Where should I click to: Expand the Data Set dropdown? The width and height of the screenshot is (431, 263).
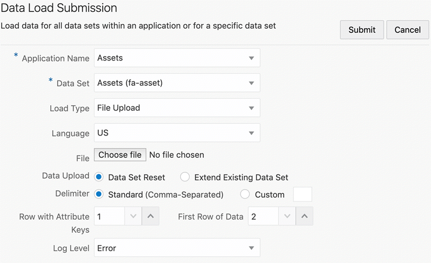tap(177, 83)
